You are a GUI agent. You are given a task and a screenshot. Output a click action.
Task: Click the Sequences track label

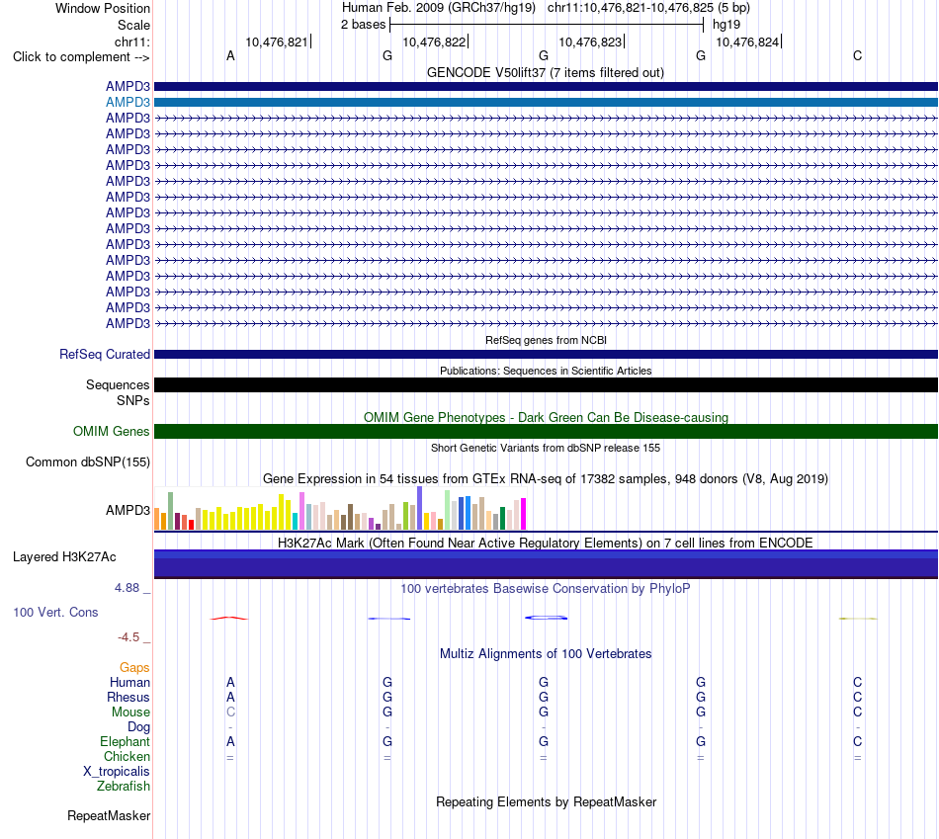tap(118, 385)
